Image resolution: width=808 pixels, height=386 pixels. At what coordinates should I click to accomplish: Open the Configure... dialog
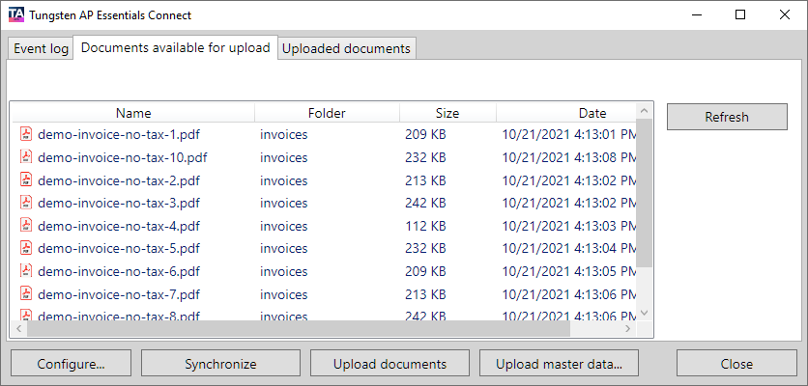coord(71,364)
